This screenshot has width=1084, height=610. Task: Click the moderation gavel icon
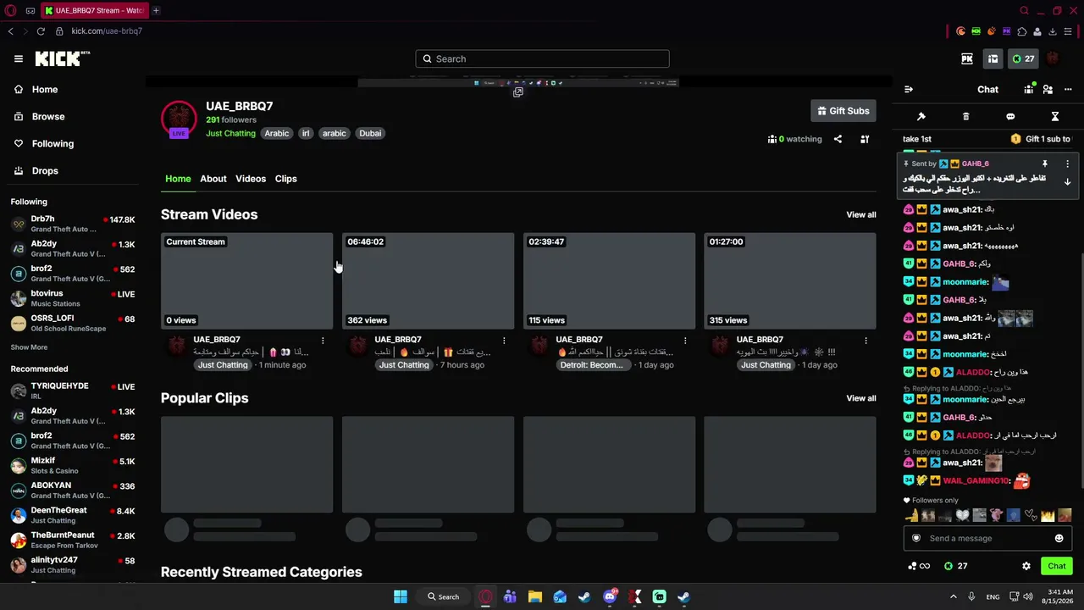[921, 116]
